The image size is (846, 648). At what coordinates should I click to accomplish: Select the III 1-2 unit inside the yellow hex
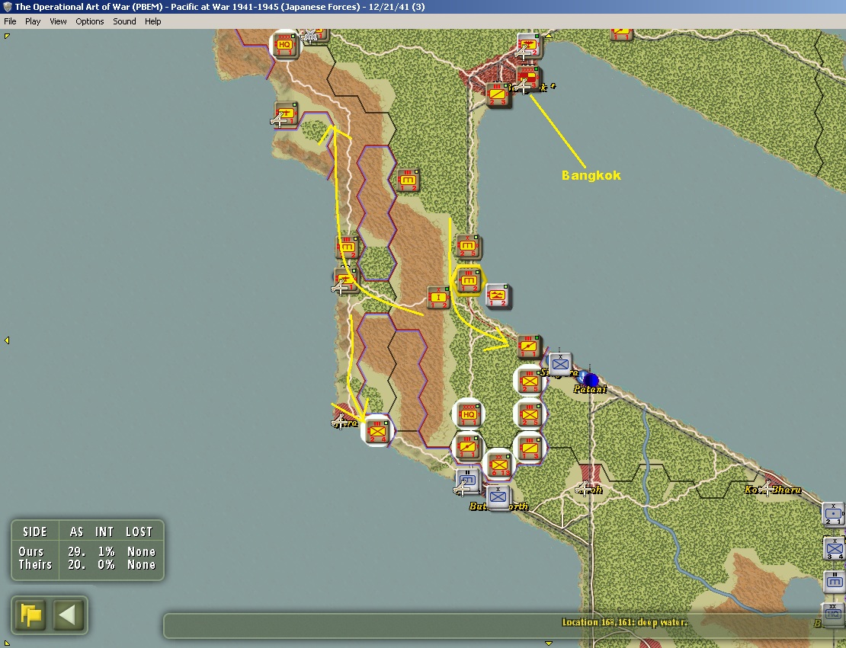click(x=469, y=280)
